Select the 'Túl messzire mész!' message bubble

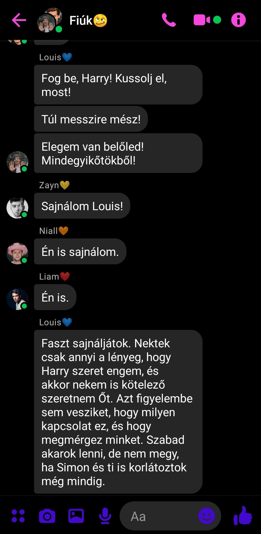click(x=91, y=119)
